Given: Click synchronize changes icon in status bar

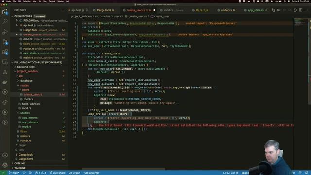Looking at the screenshot, I should [24, 173].
